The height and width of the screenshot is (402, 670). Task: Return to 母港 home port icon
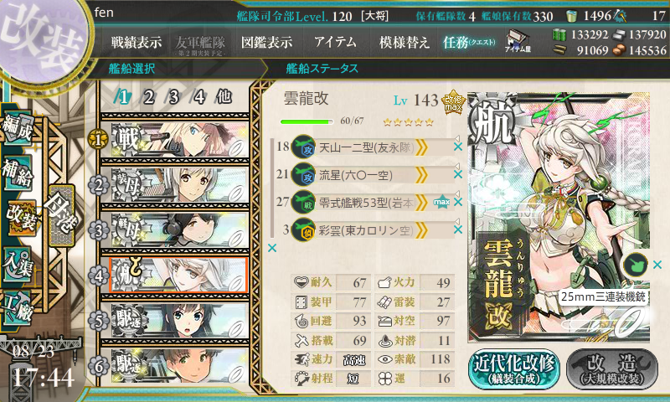(x=62, y=215)
